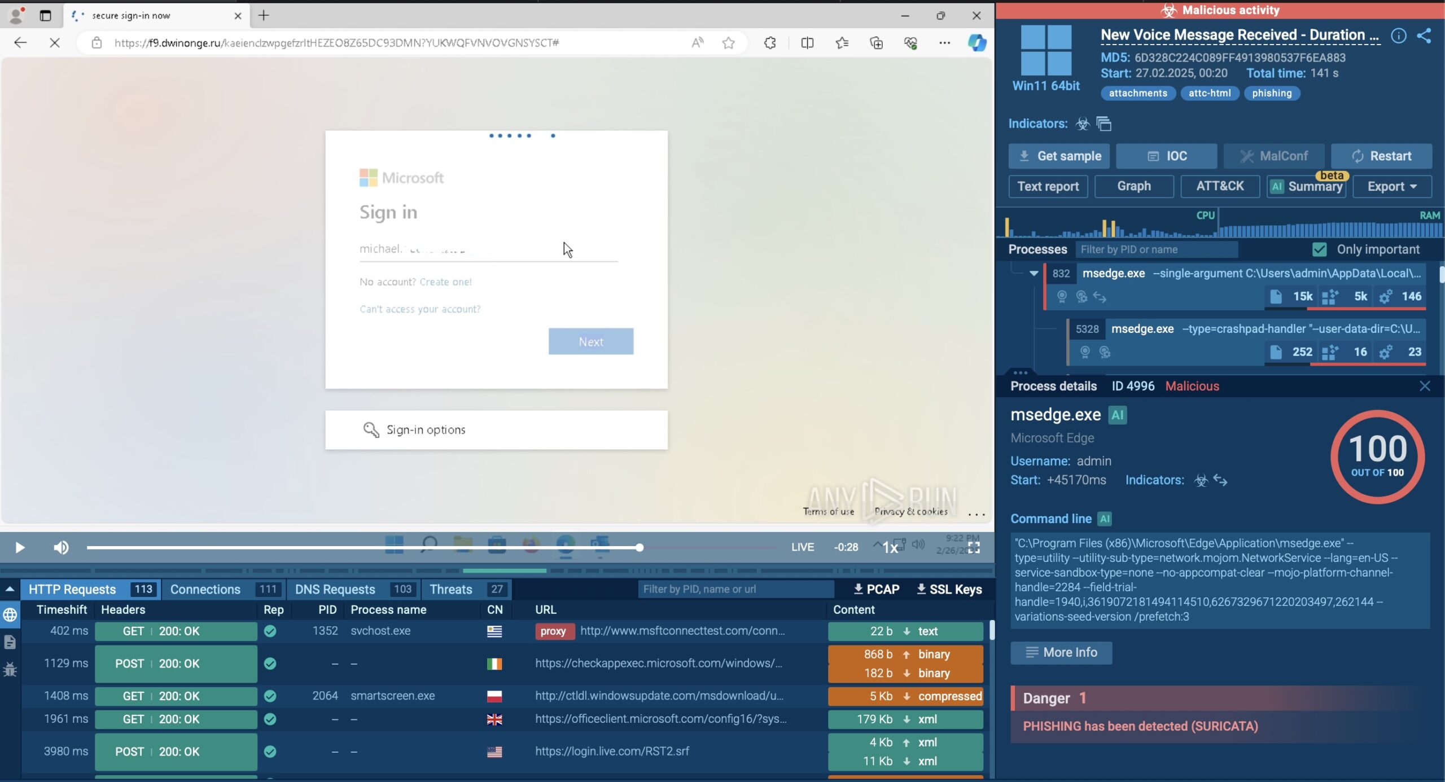Screen dimensions: 1445x782
Task: Click Get sample button
Action: (1059, 156)
